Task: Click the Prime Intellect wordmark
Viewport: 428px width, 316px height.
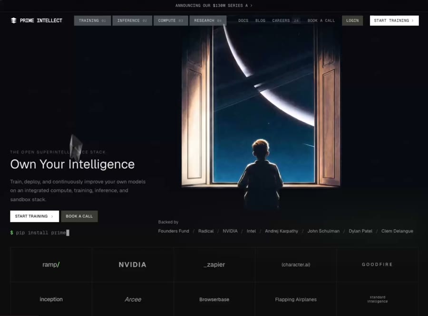Action: tap(41, 20)
